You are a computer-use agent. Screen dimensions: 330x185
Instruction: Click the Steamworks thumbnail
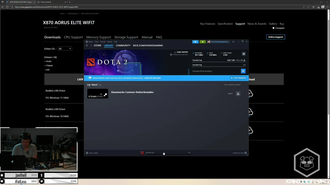97,94
